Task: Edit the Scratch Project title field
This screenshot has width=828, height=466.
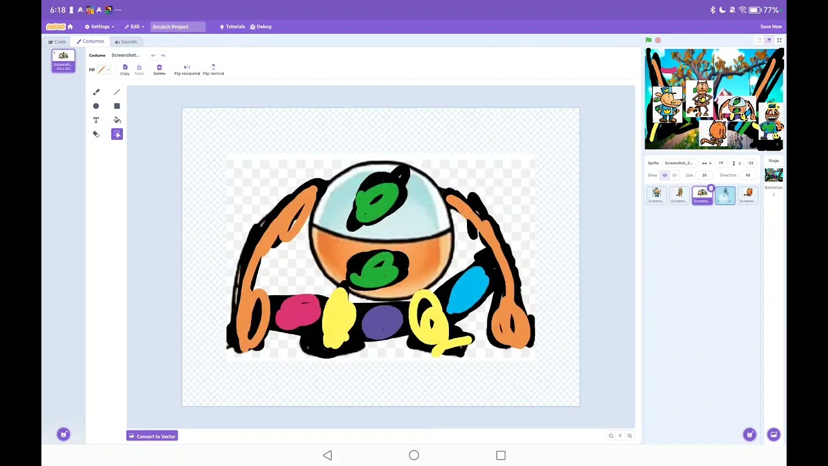Action: tap(178, 27)
